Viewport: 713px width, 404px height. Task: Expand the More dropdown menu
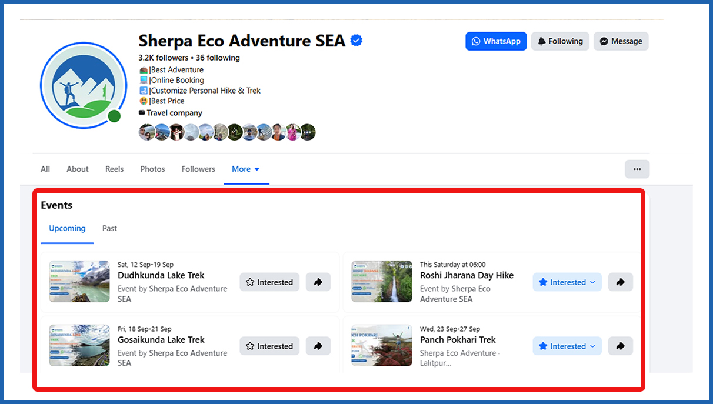tap(246, 169)
